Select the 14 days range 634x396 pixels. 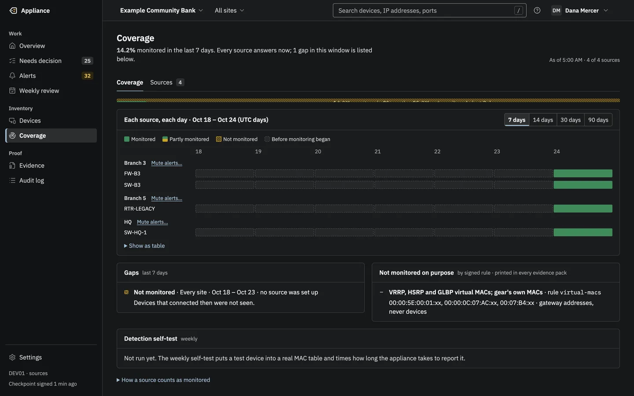pyautogui.click(x=543, y=120)
